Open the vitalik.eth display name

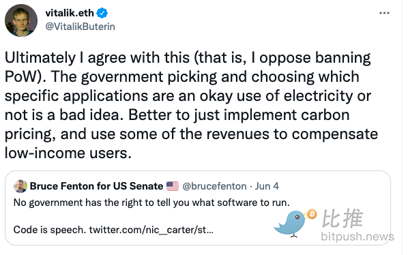(70, 13)
